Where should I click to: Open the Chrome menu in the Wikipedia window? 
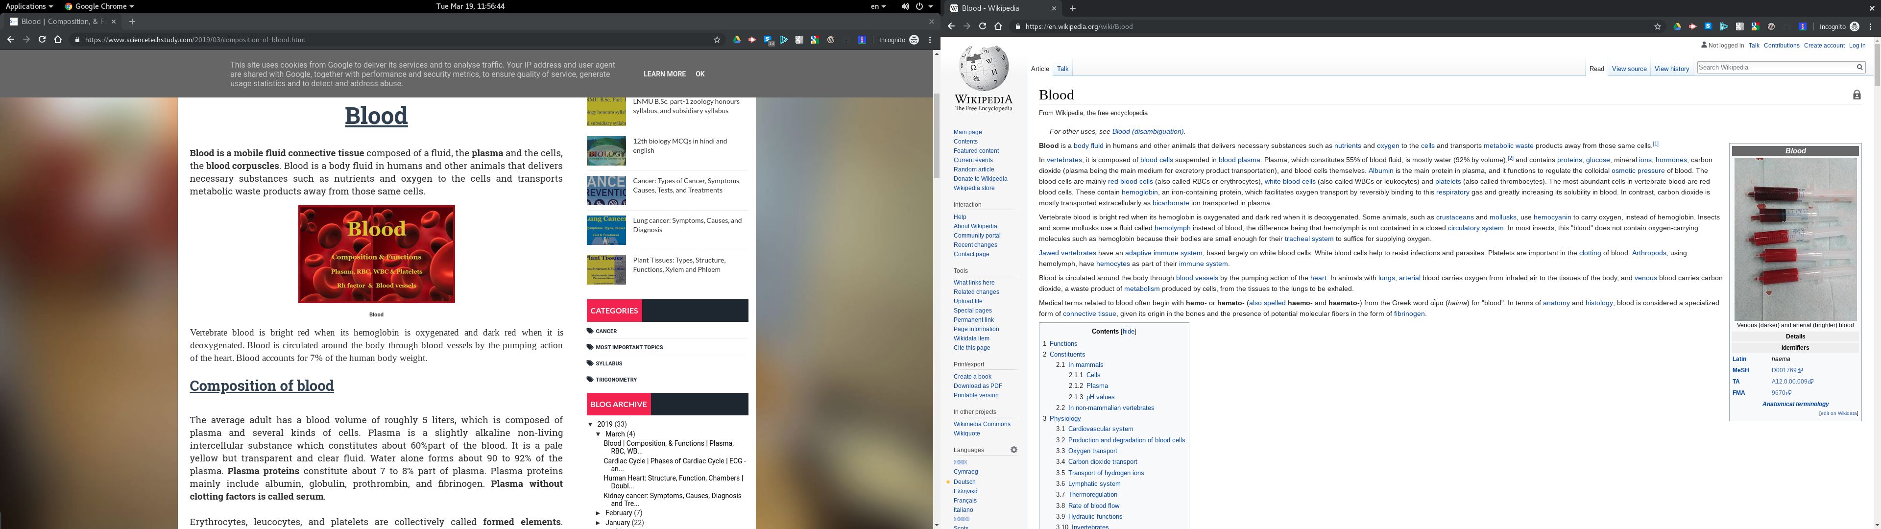(x=1871, y=27)
